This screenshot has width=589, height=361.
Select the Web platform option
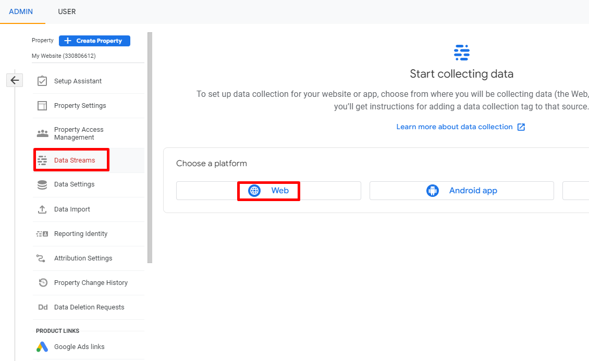click(268, 191)
